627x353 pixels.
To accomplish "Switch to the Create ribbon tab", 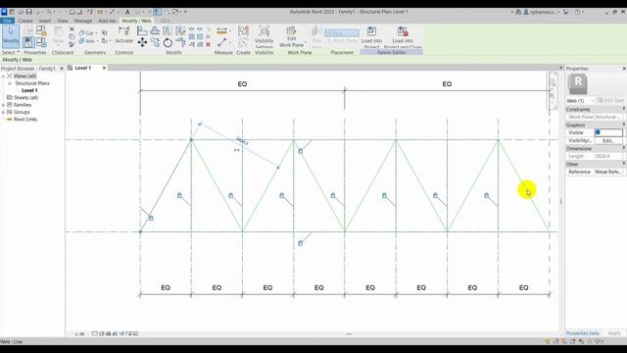I will pyautogui.click(x=25, y=21).
